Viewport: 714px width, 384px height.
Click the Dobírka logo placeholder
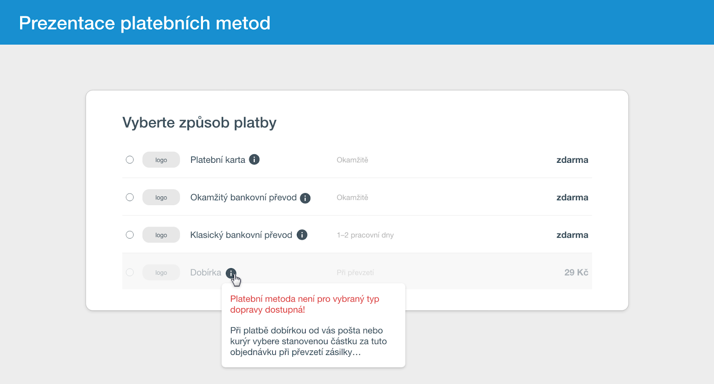(161, 272)
